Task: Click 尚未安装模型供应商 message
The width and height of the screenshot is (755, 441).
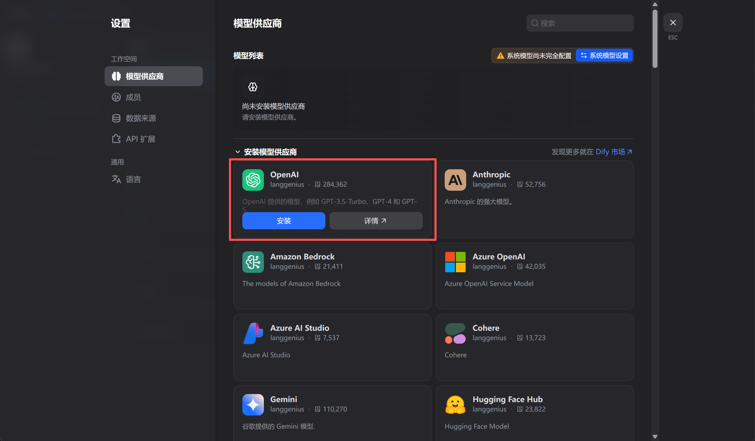Action: (273, 106)
